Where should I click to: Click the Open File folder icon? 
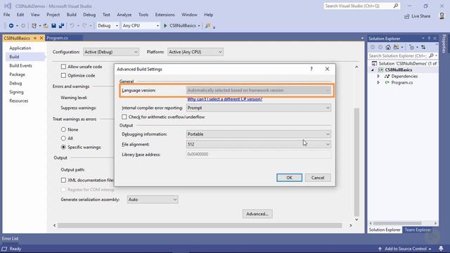[x=46, y=26]
